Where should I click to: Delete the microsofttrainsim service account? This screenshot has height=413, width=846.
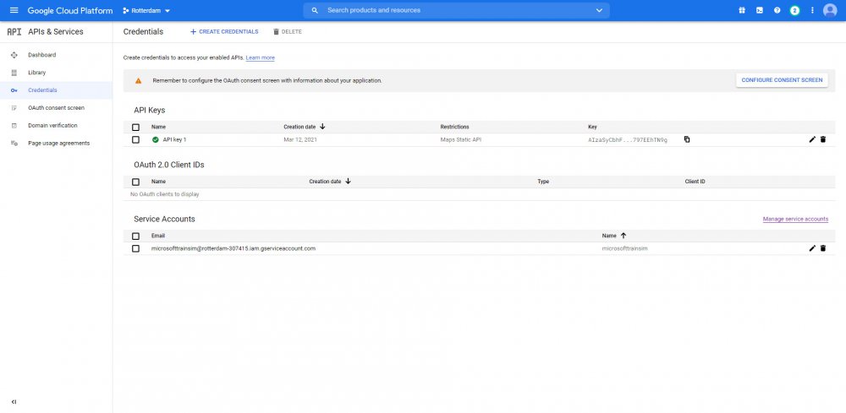(823, 248)
